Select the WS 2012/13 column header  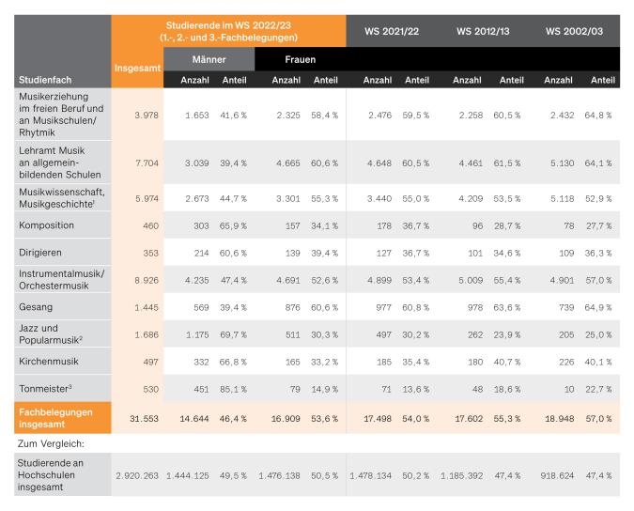click(x=483, y=31)
